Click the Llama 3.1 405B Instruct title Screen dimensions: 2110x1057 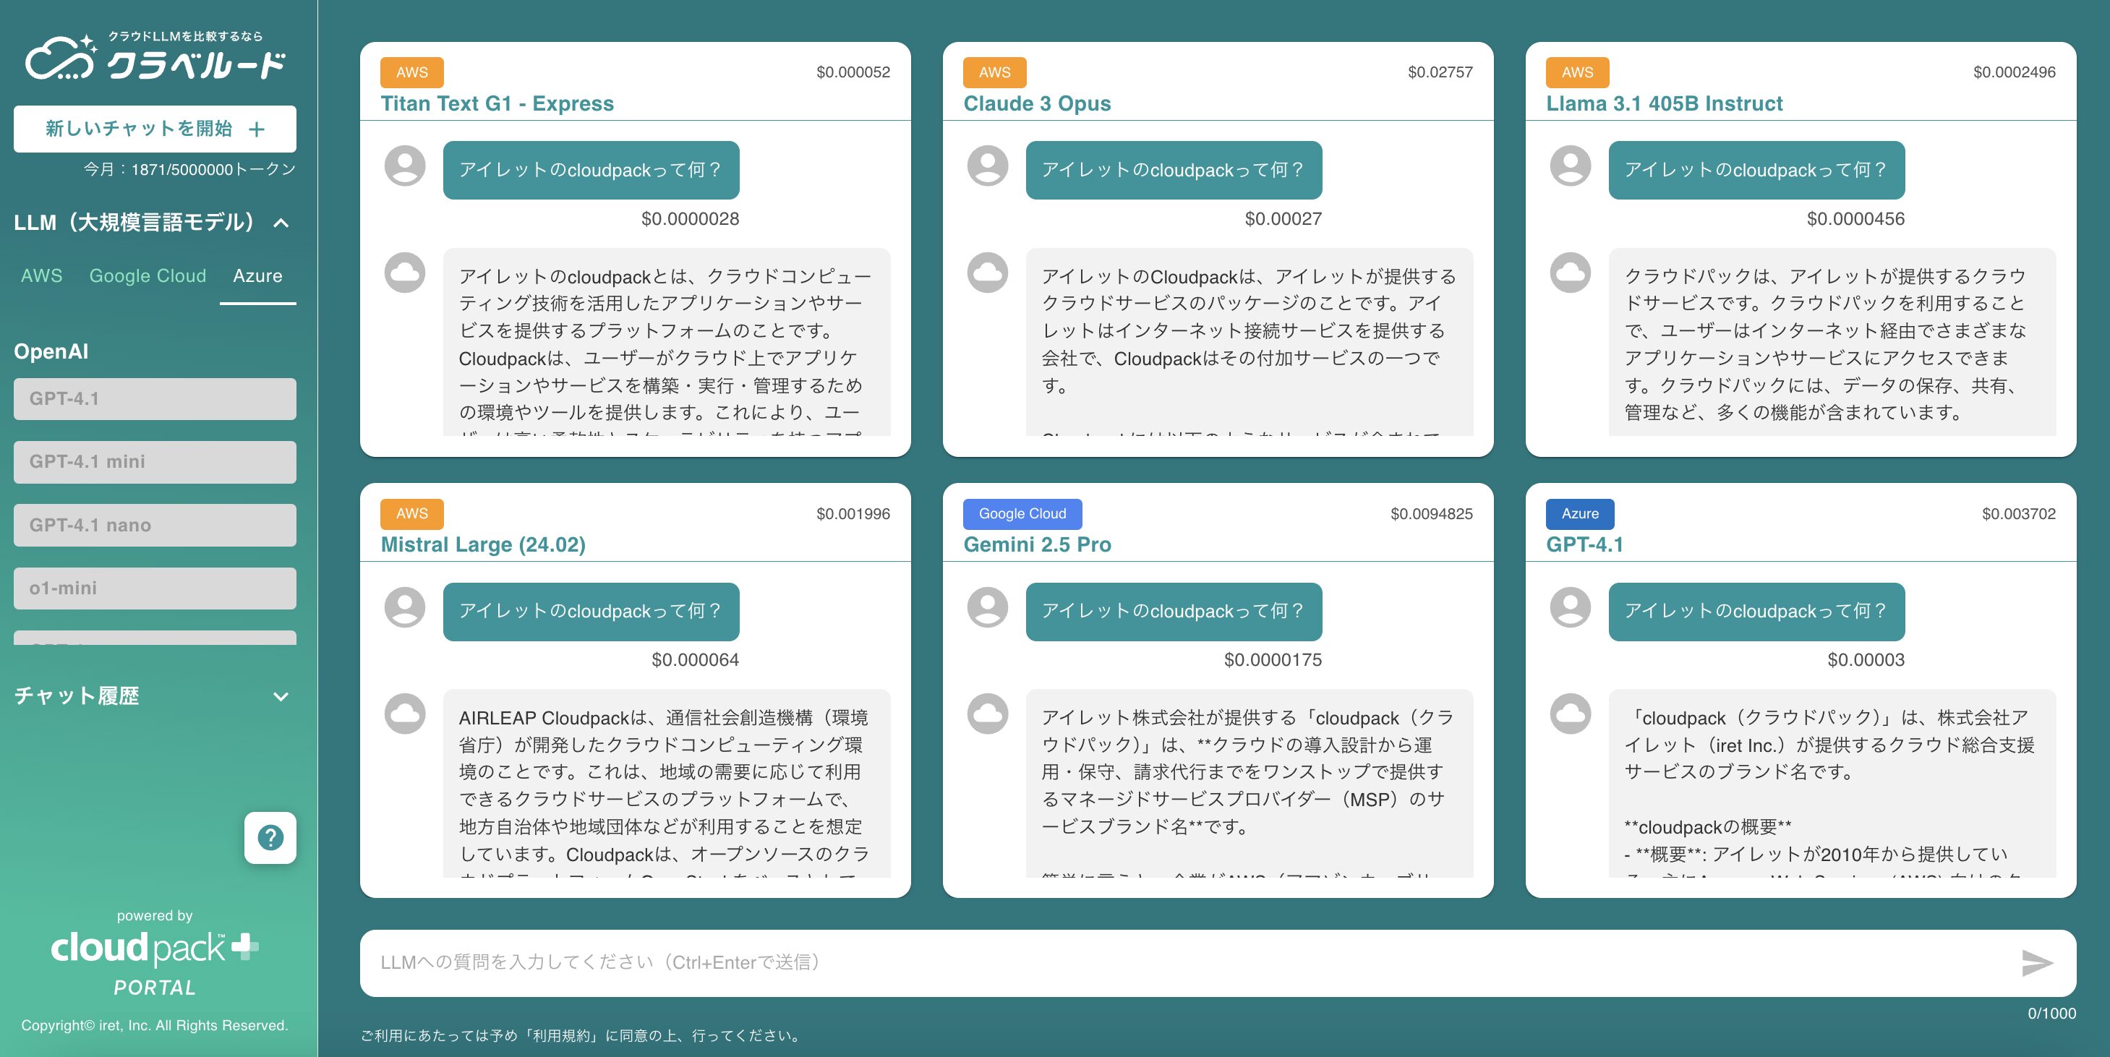1664,104
